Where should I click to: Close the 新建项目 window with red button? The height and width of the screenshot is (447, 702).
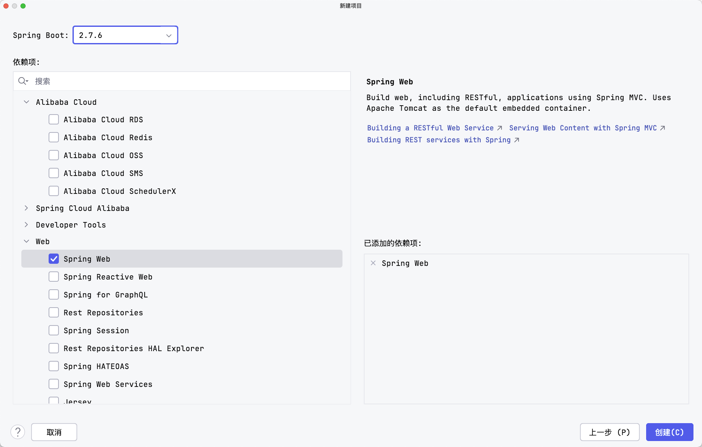[x=6, y=6]
